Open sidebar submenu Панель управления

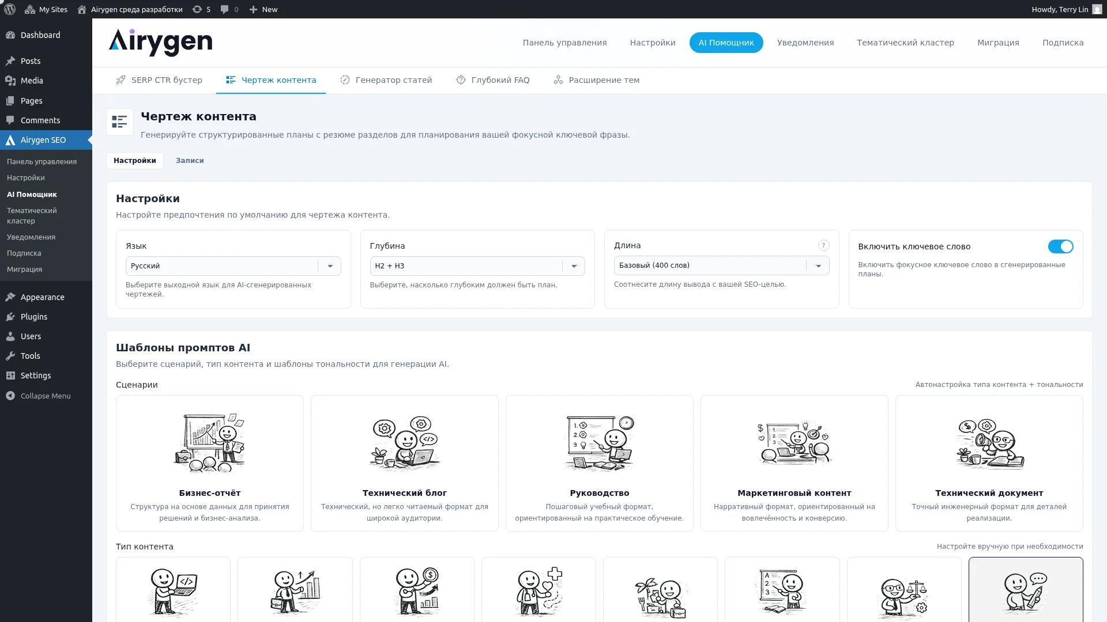tap(42, 162)
